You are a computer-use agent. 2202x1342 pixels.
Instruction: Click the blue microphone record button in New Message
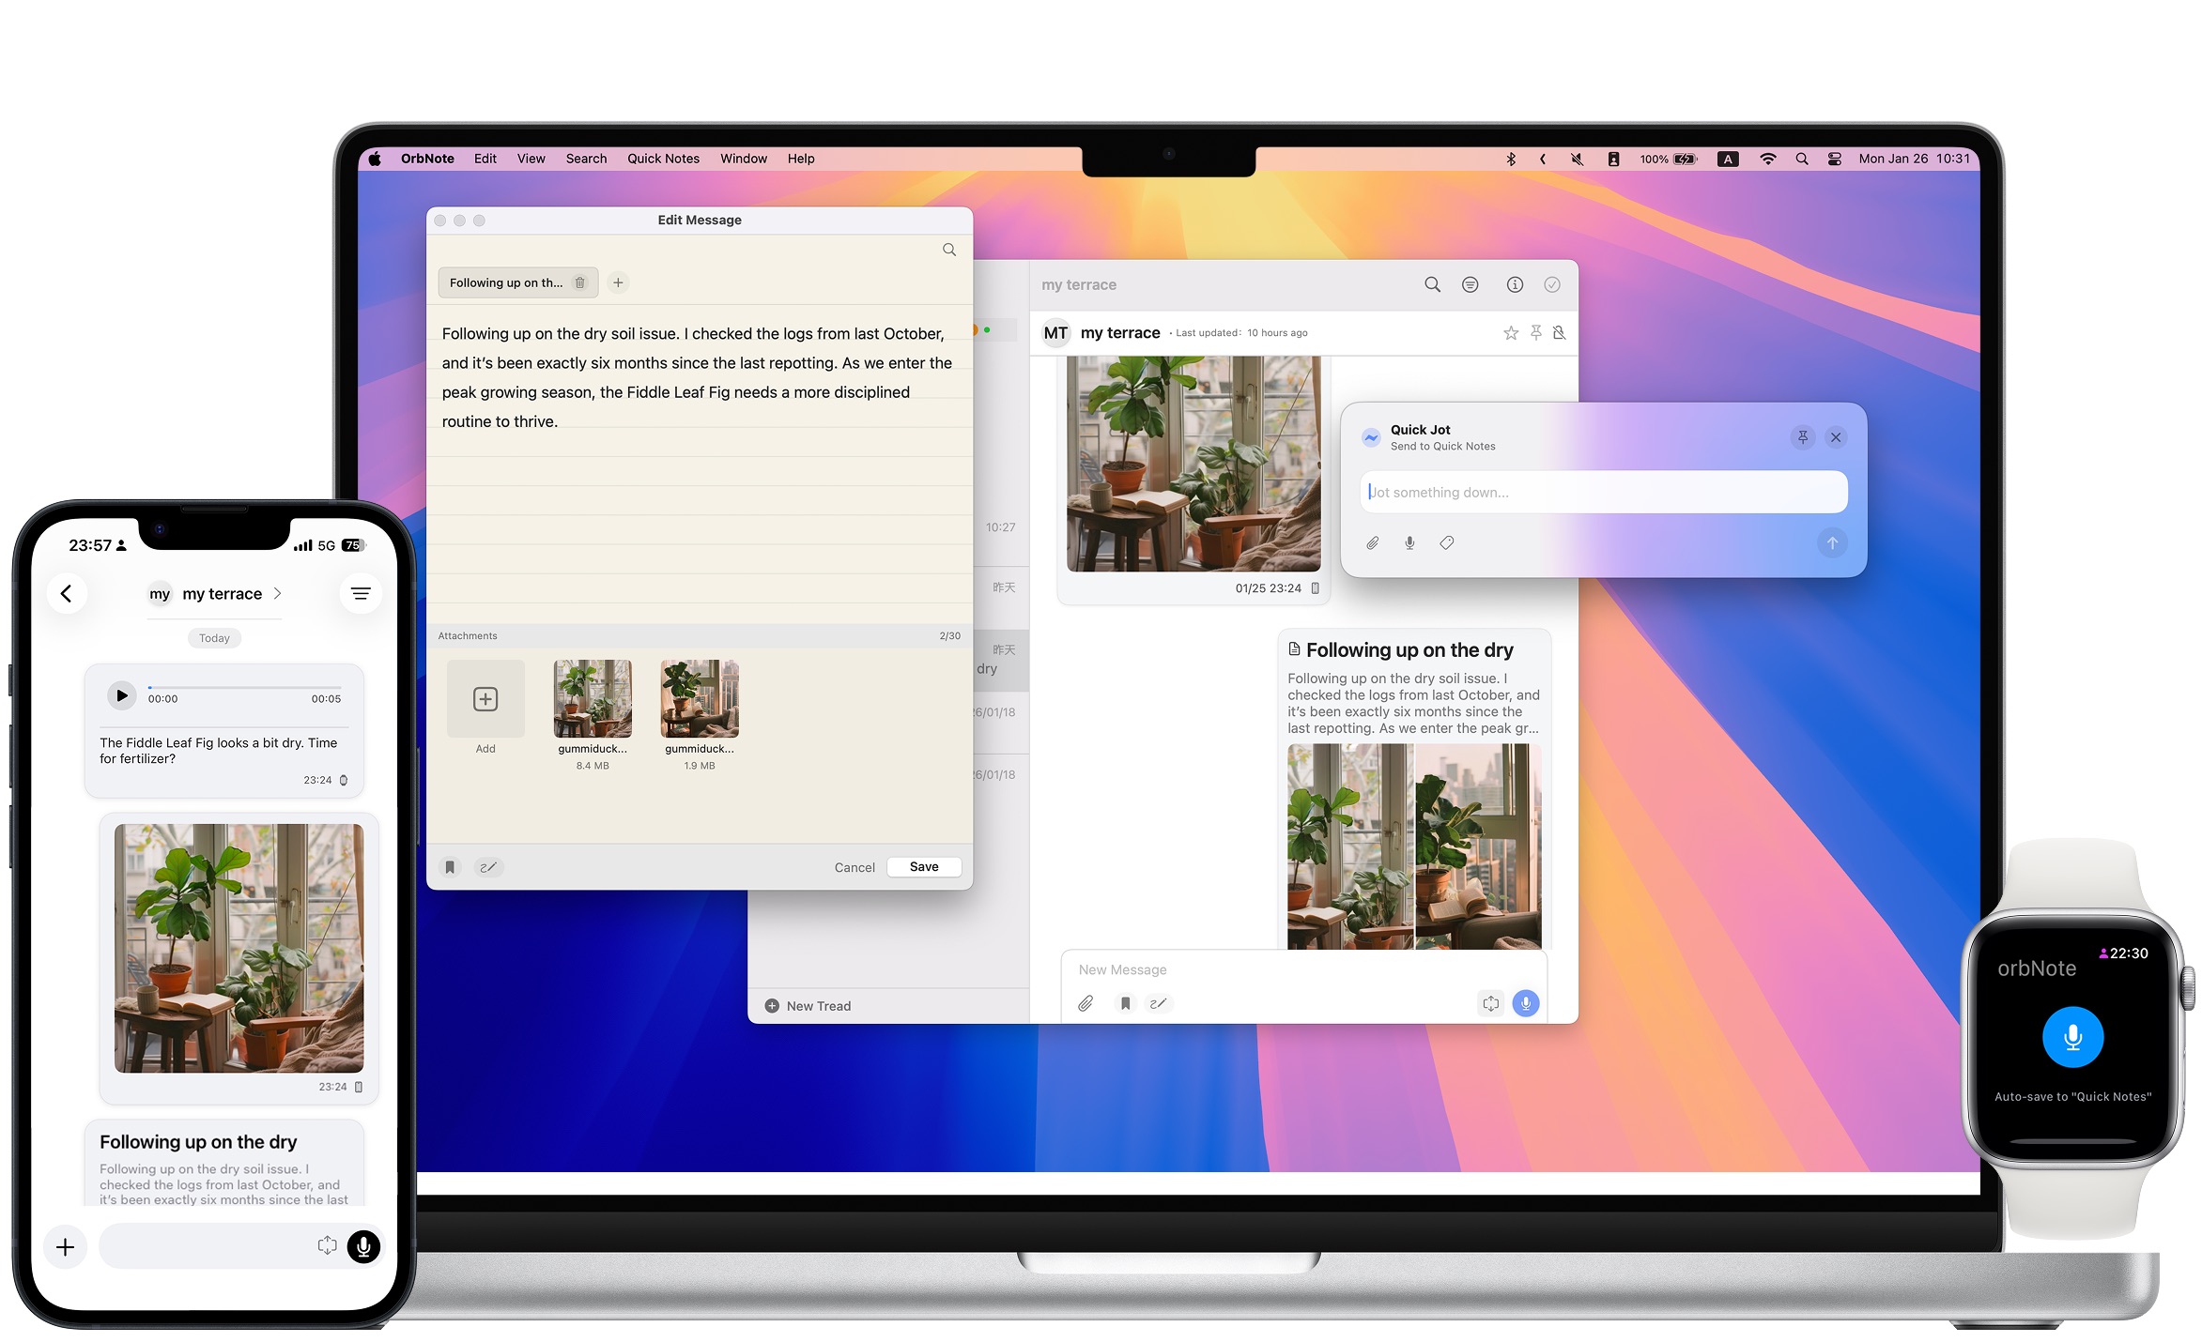(x=1525, y=1003)
